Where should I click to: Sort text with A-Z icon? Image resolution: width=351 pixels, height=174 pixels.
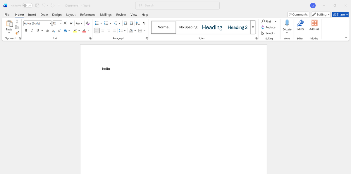[x=138, y=23]
